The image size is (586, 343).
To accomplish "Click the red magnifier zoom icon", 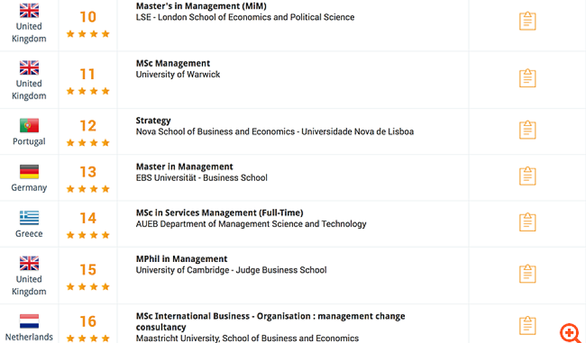I will click(570, 333).
